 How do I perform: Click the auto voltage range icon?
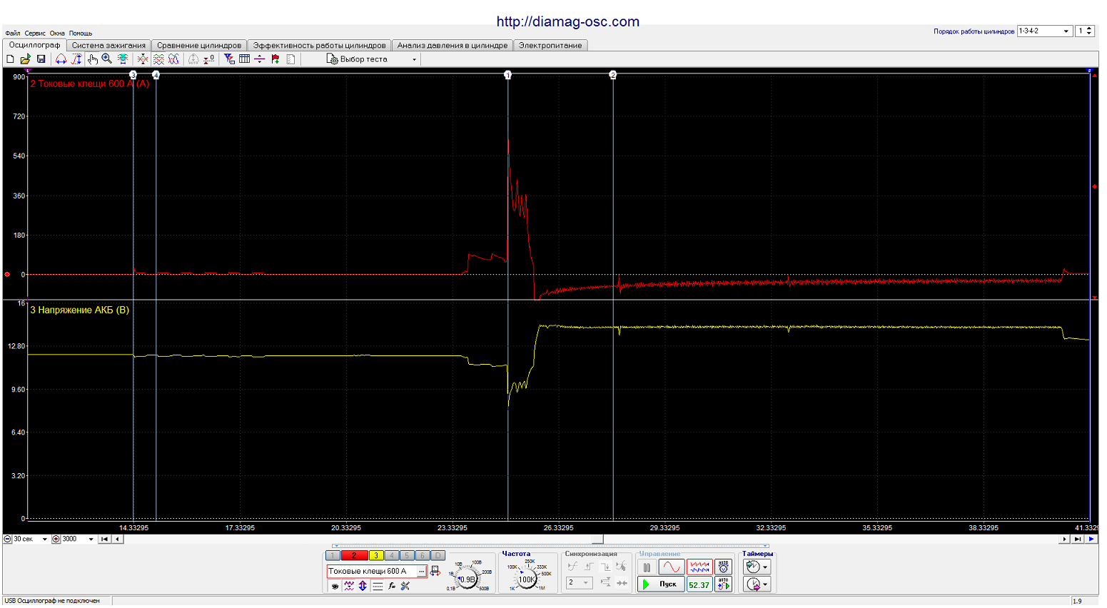click(723, 567)
